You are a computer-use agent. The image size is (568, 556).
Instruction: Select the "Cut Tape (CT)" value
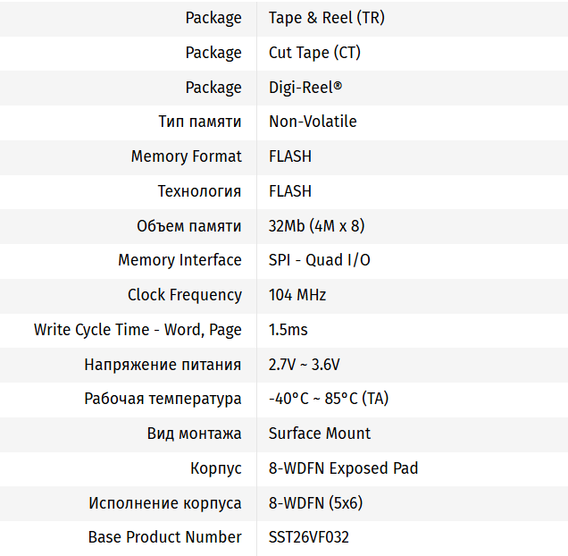[x=314, y=53]
